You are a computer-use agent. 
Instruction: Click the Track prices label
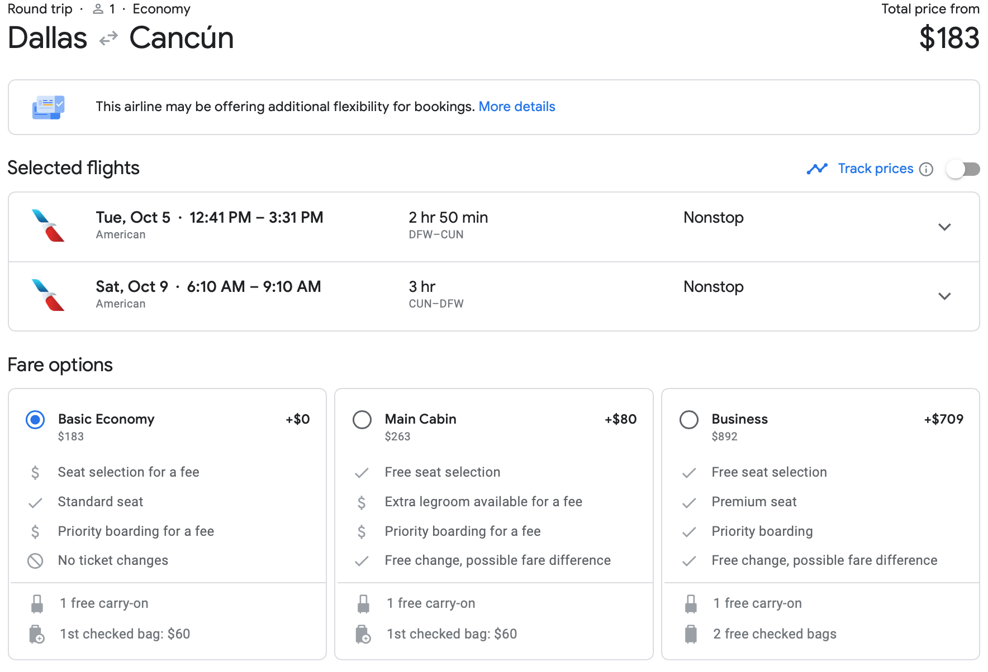(x=876, y=169)
